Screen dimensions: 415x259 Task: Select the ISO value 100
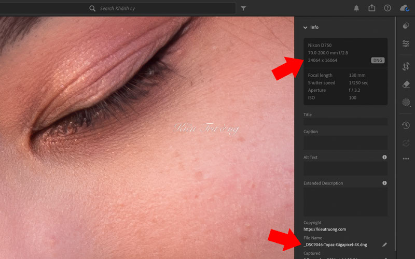tap(353, 98)
